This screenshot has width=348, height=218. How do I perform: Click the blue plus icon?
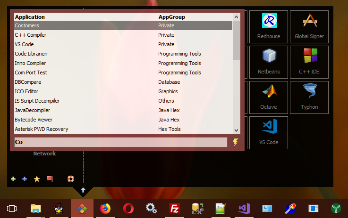[25, 179]
